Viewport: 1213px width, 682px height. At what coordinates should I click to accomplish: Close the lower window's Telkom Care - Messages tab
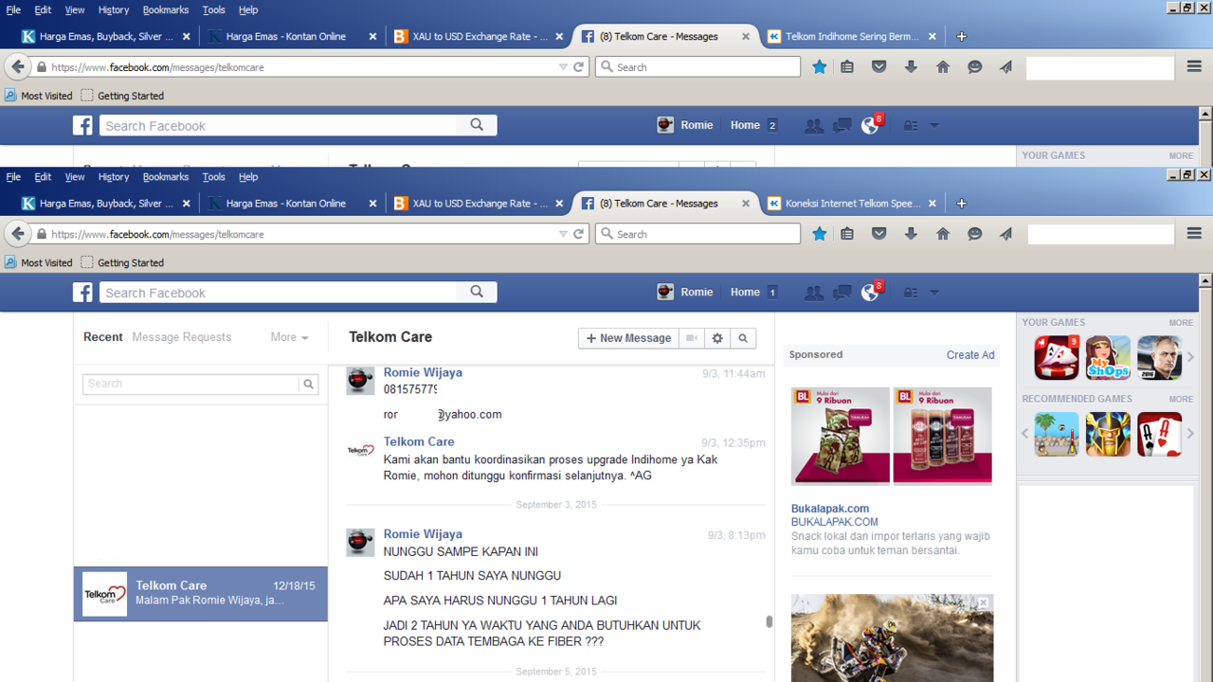click(x=746, y=204)
